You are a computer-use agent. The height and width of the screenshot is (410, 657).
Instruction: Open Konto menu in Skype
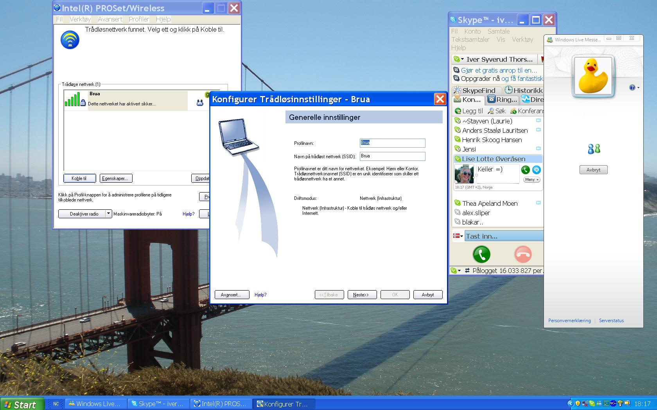pyautogui.click(x=472, y=31)
